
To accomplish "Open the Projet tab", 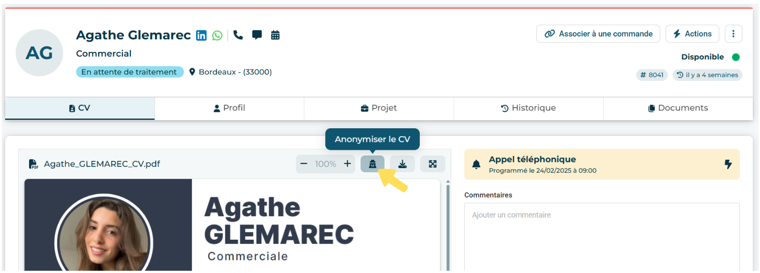I will (379, 108).
